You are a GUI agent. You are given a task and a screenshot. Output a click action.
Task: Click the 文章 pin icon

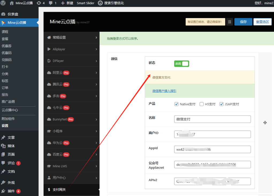click(x=3, y=137)
